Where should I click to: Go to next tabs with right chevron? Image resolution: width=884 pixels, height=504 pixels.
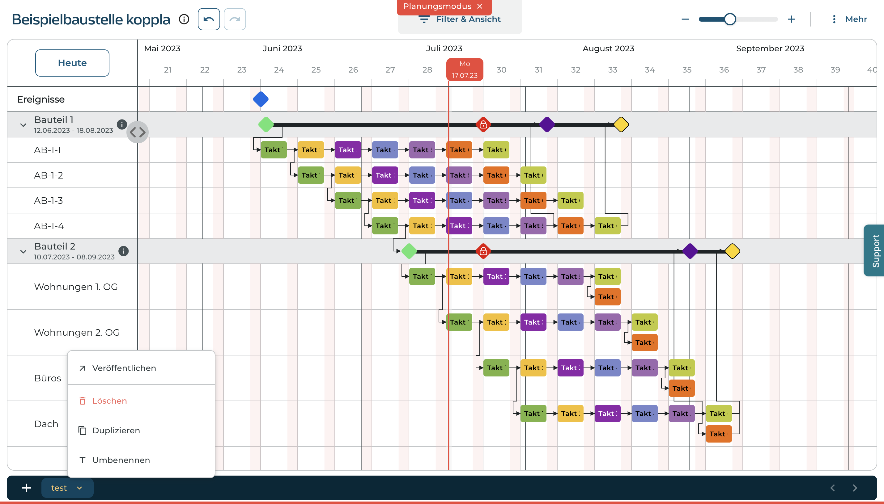point(855,488)
